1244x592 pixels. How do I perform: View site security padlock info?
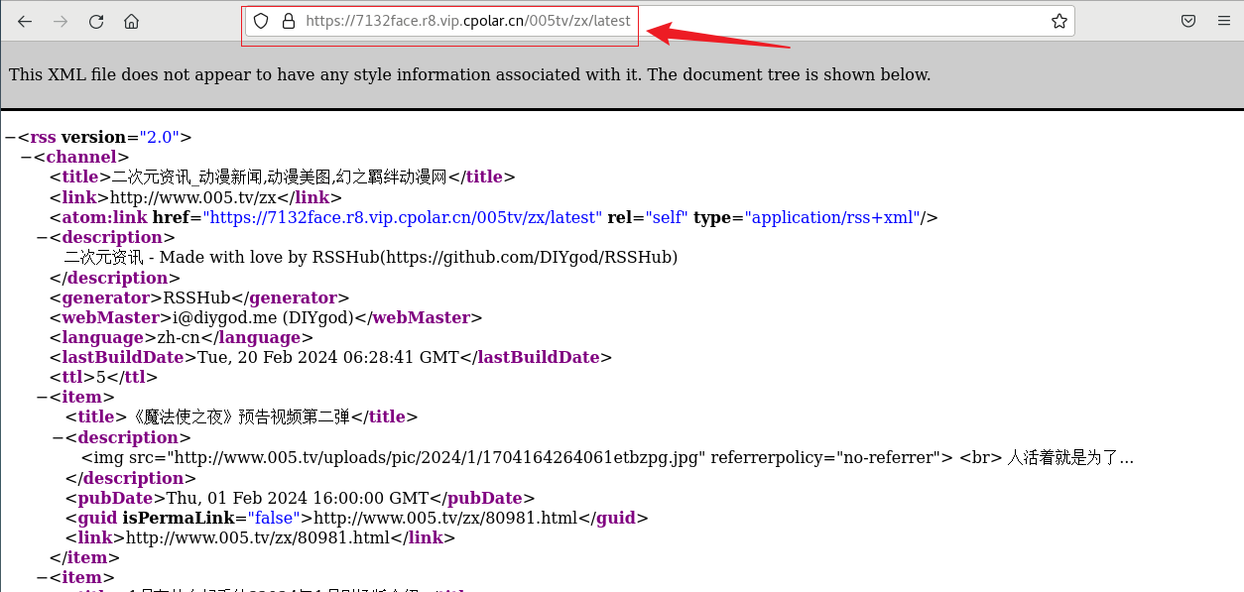289,21
